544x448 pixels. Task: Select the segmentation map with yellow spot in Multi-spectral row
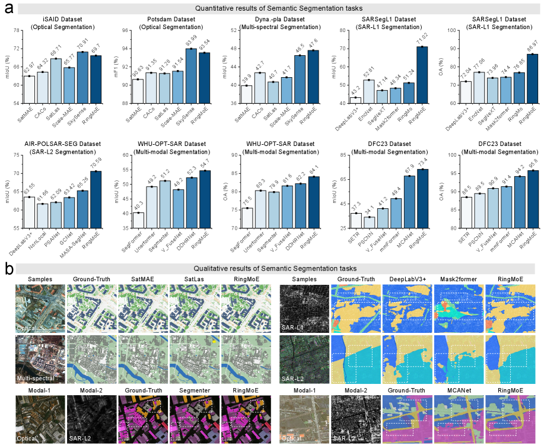pos(194,360)
